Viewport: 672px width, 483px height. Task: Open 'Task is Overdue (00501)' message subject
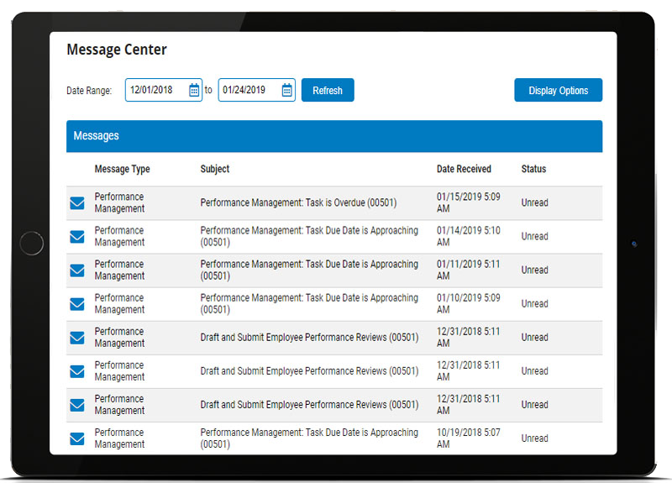pyautogui.click(x=299, y=202)
